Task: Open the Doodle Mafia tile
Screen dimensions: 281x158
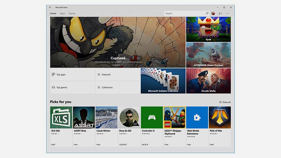Action: 209,81
